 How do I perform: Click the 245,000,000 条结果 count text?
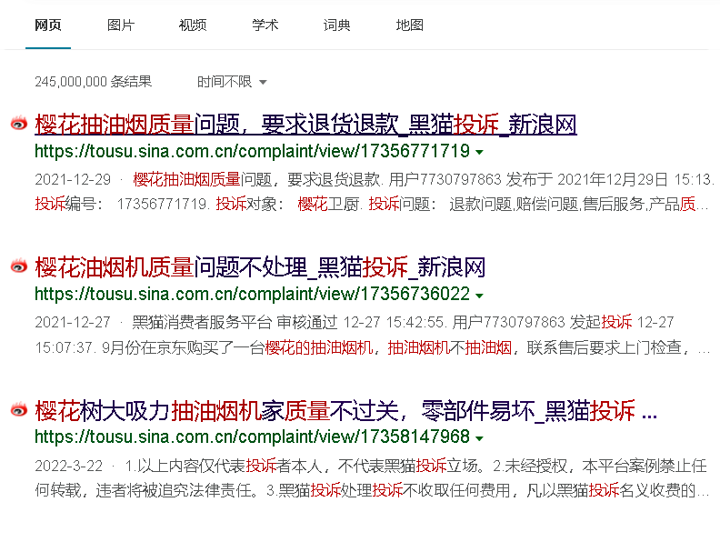coord(94,82)
